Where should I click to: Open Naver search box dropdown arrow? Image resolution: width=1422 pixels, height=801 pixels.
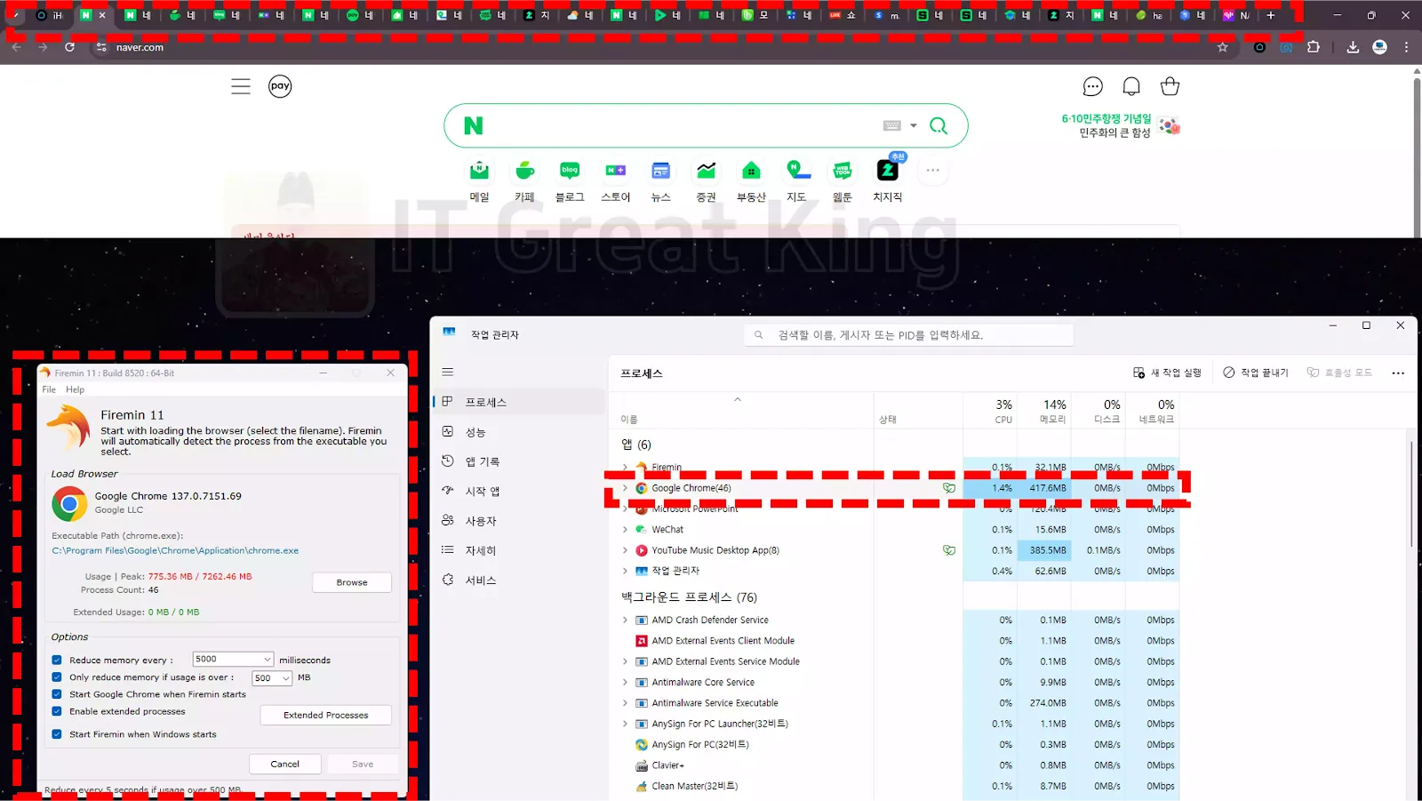pyautogui.click(x=913, y=126)
